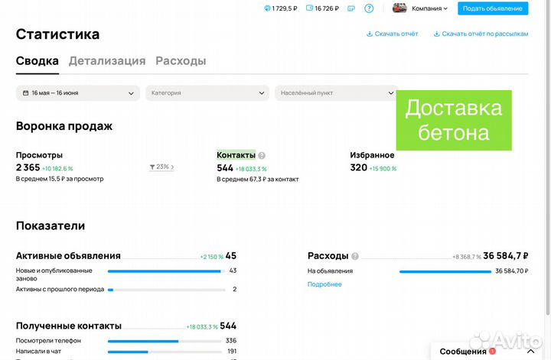Click the card icon beside help icon
551x360 pixels.
350,8
